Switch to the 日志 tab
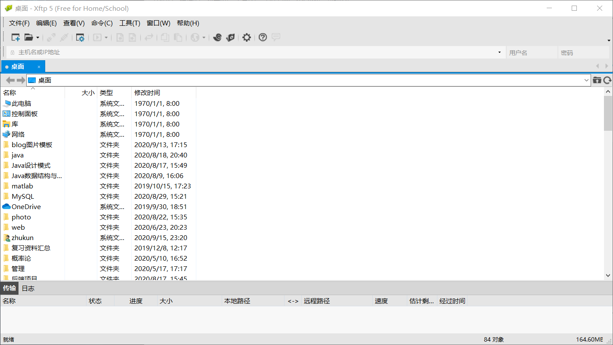 28,288
